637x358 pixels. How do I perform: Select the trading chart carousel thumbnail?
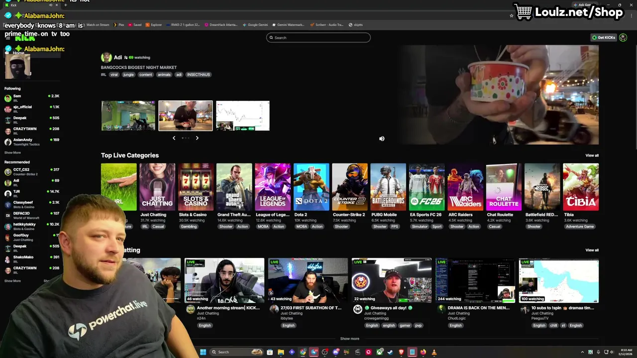243,116
